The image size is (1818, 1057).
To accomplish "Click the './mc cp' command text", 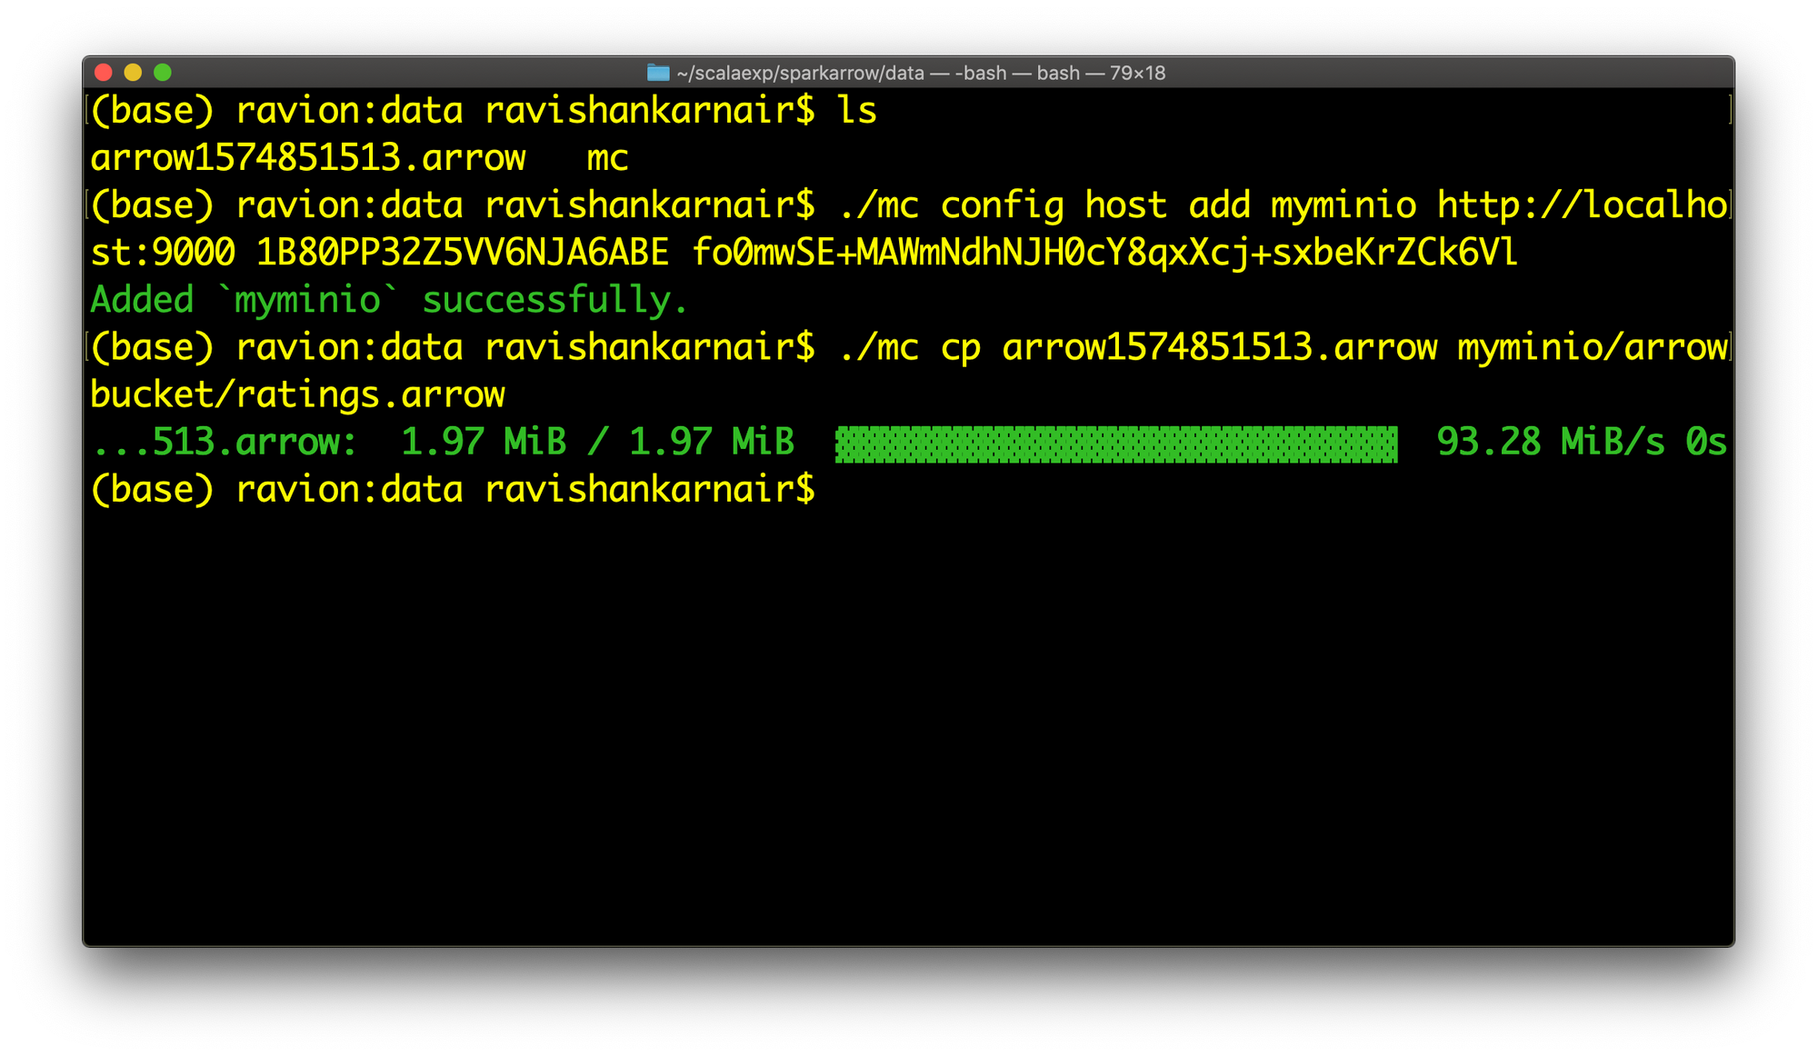I will [x=909, y=347].
